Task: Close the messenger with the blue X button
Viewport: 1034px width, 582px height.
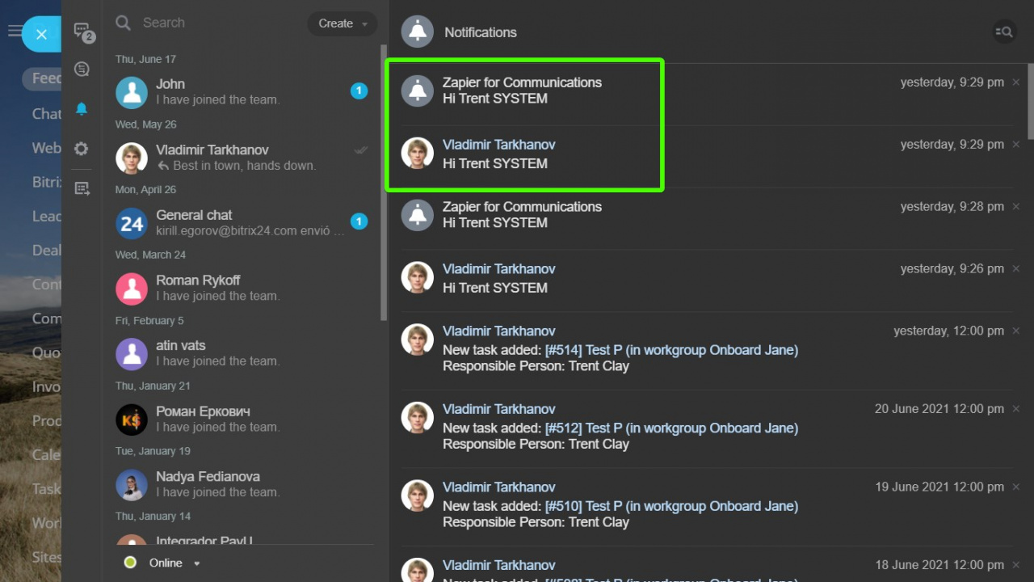Action: [x=42, y=34]
